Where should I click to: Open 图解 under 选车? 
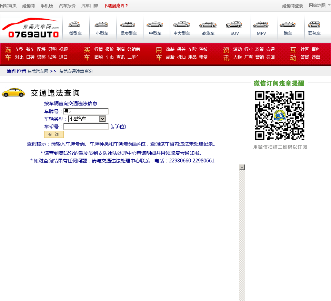(41, 49)
